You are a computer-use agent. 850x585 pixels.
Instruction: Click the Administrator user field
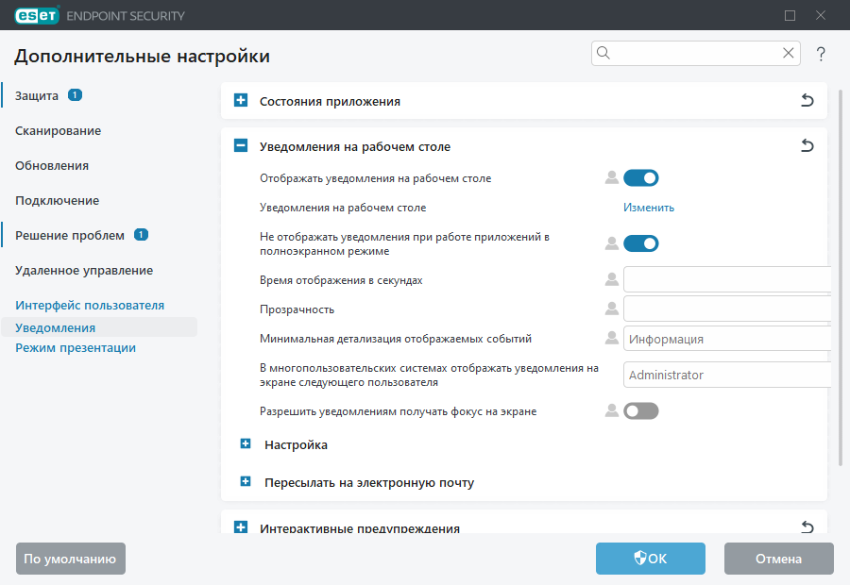(x=727, y=375)
